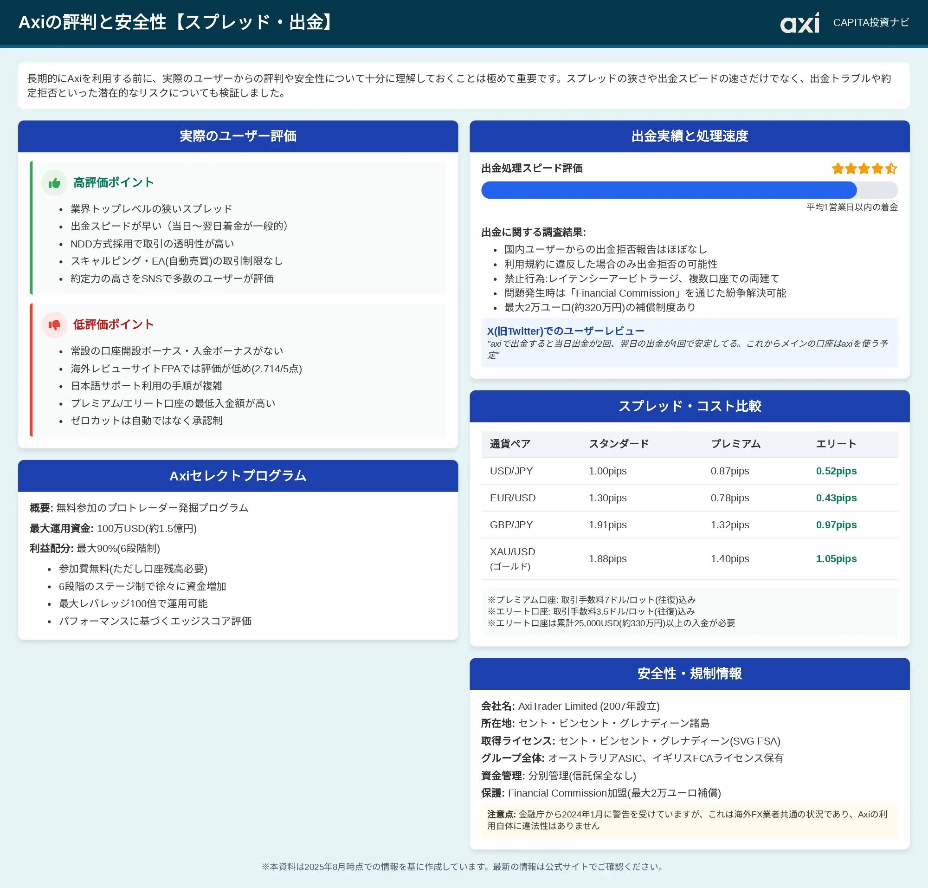This screenshot has width=928, height=888.
Task: Click the 0.78pips Premium EUR/USD value
Action: click(730, 498)
